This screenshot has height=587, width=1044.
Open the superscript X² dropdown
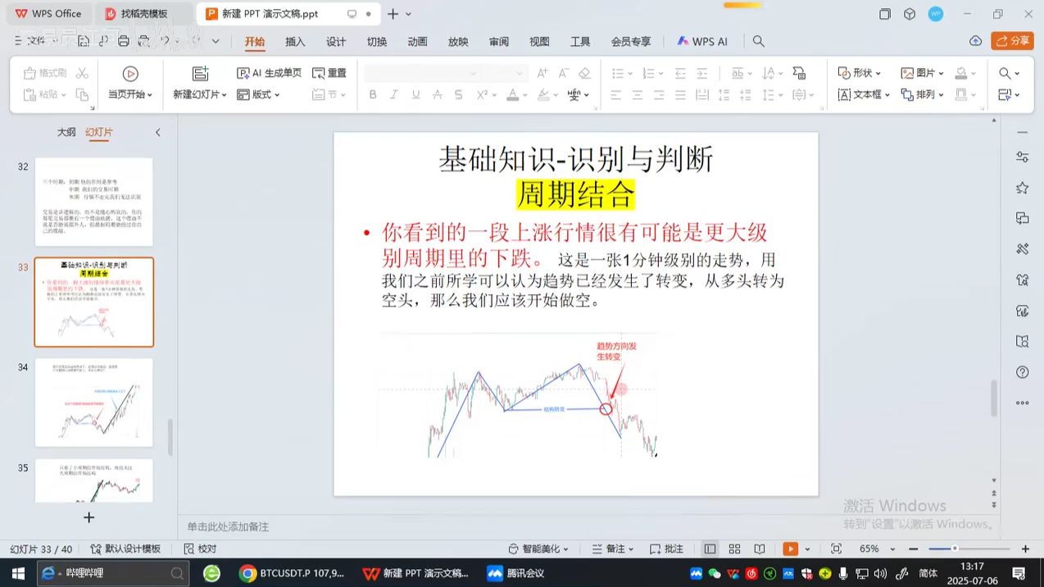tap(487, 94)
